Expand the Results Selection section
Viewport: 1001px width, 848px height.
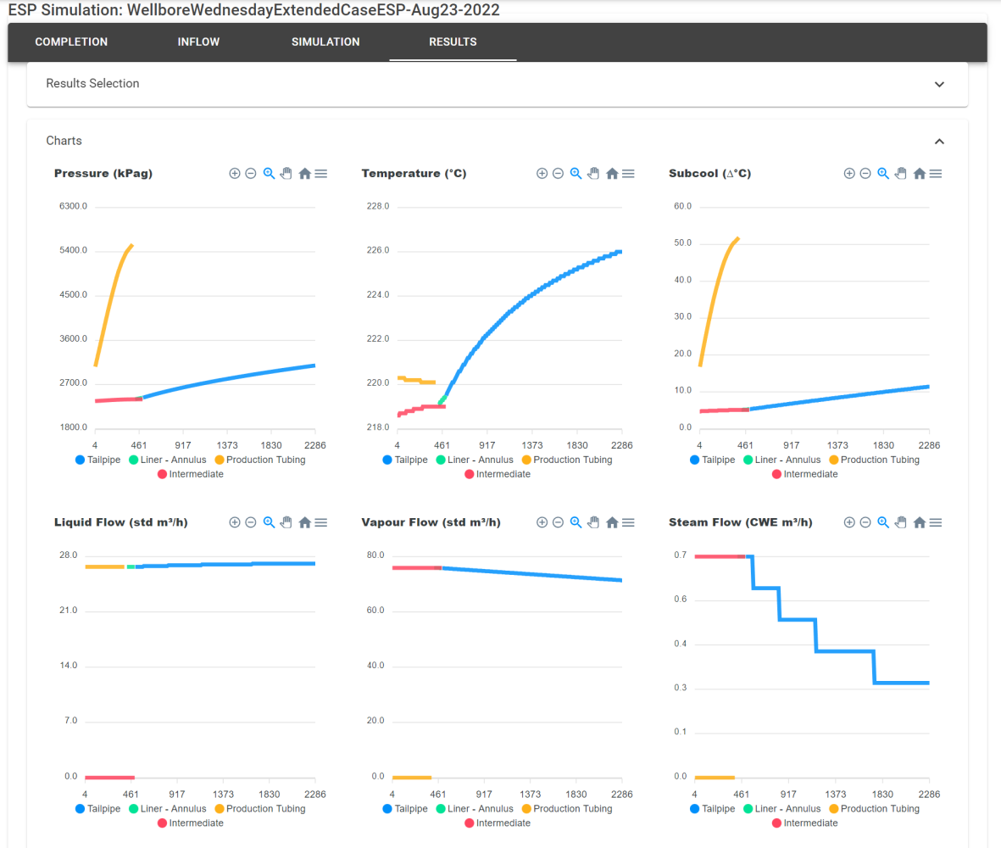coord(939,84)
